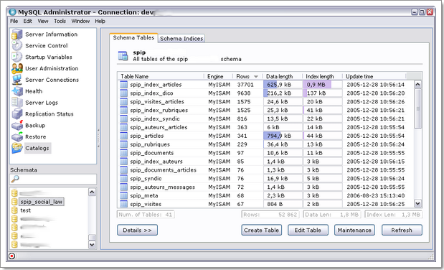Open the Help menu
444x270 pixels.
(x=100, y=21)
